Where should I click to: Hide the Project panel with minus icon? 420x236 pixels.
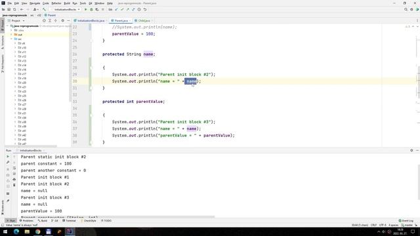(x=68, y=20)
